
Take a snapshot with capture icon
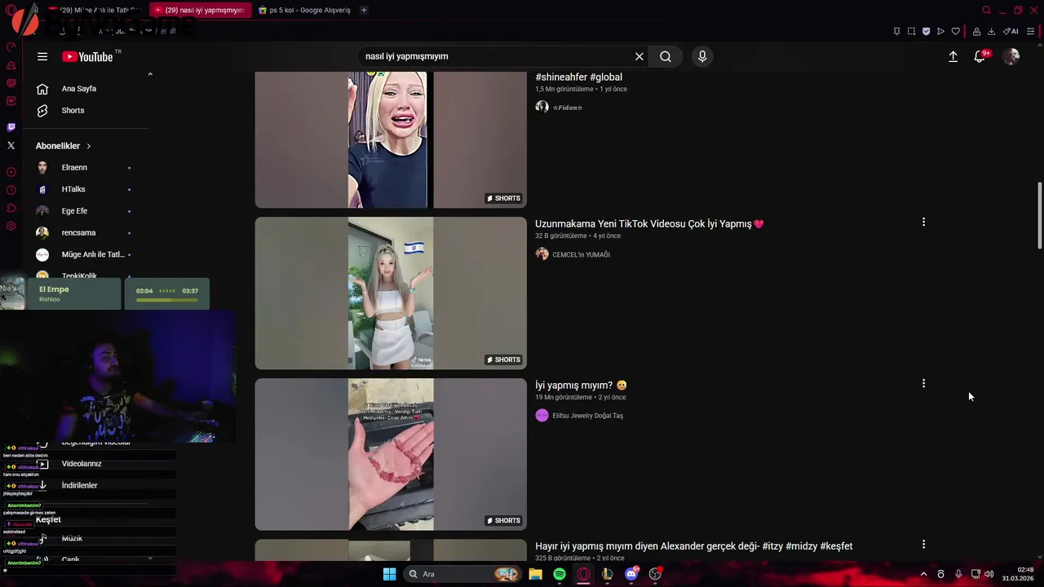pos(911,31)
